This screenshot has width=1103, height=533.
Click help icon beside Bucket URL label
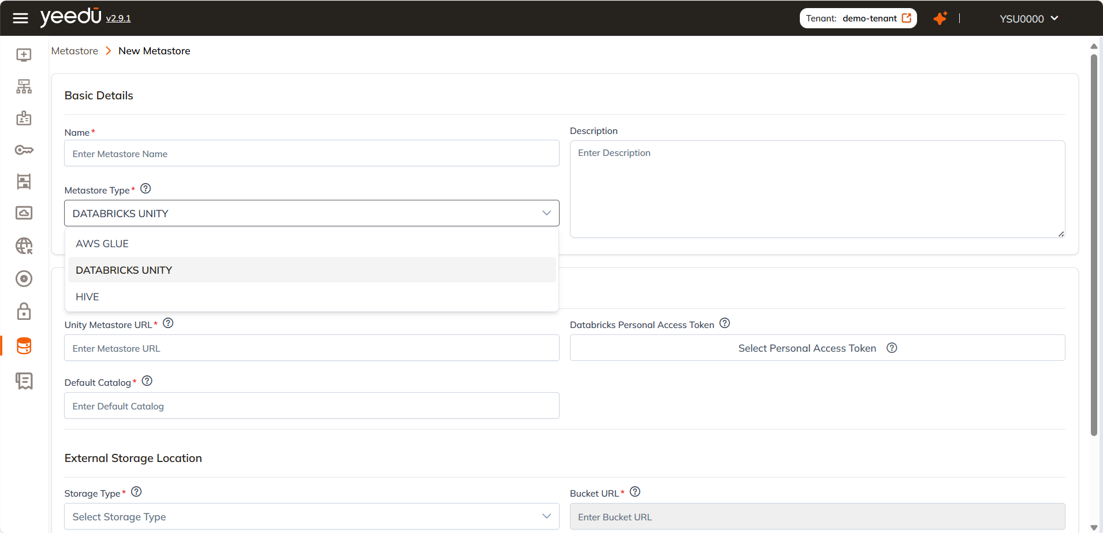pyautogui.click(x=635, y=492)
